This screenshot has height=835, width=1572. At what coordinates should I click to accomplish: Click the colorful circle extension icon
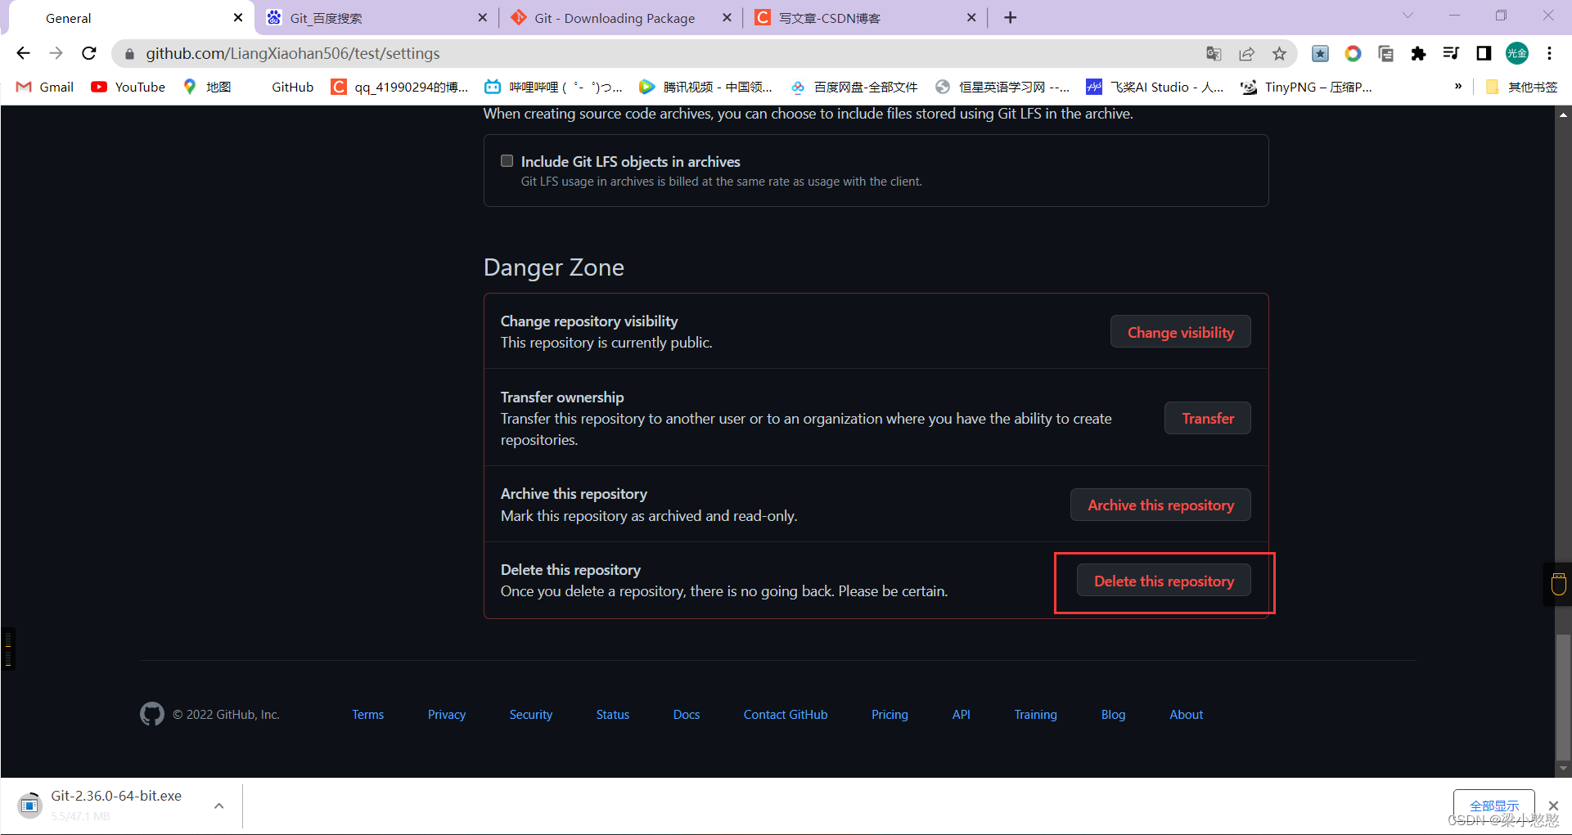1353,54
